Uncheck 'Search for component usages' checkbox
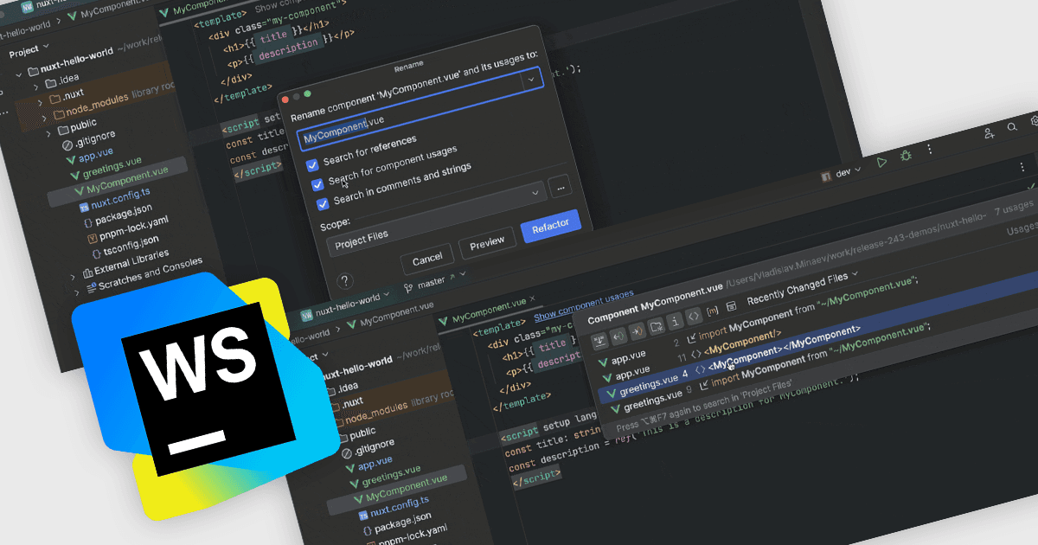 click(317, 184)
